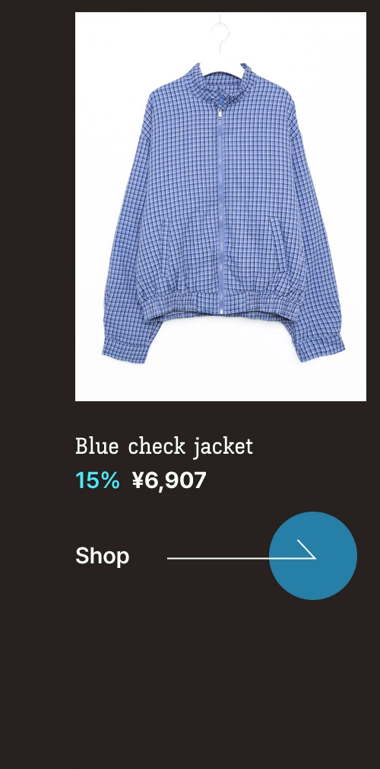The image size is (380, 769).
Task: Click the ¥6,907 price text
Action: coord(169,481)
